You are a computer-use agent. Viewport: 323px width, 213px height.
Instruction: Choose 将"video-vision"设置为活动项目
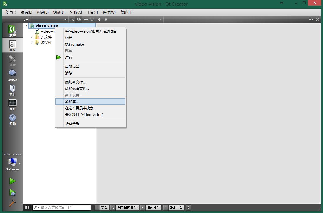pyautogui.click(x=90, y=31)
